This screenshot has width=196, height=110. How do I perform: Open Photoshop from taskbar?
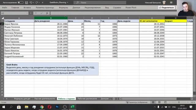57,107
